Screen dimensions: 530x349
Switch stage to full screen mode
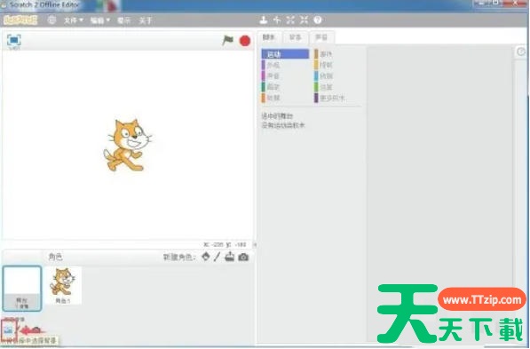tap(14, 40)
